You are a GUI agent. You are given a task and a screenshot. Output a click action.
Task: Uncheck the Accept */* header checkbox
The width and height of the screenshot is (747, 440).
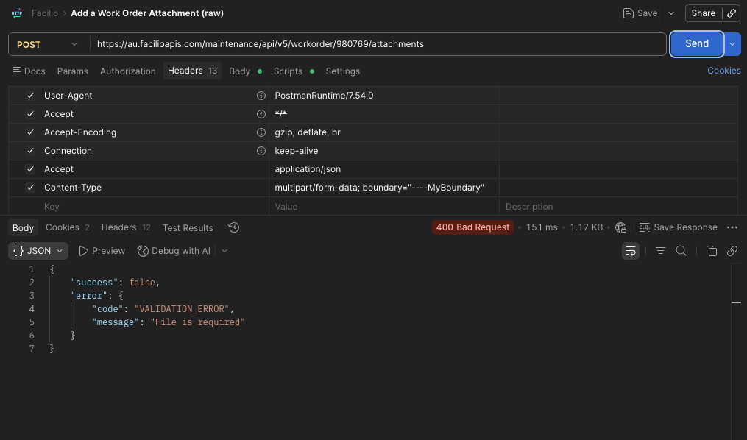click(x=30, y=114)
